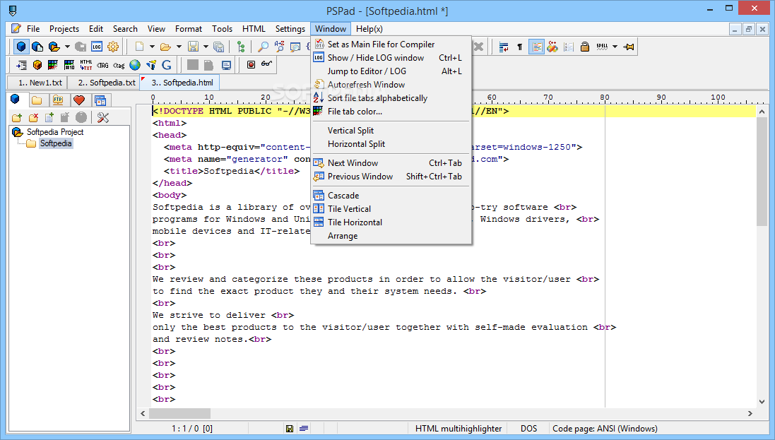
Task: Open program settings gear icon
Action: point(113,47)
